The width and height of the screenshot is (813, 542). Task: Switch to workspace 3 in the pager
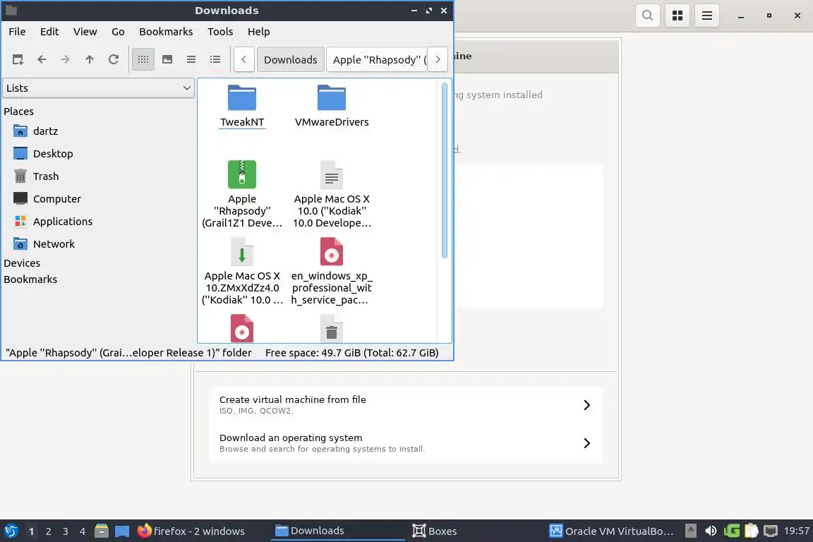click(66, 531)
